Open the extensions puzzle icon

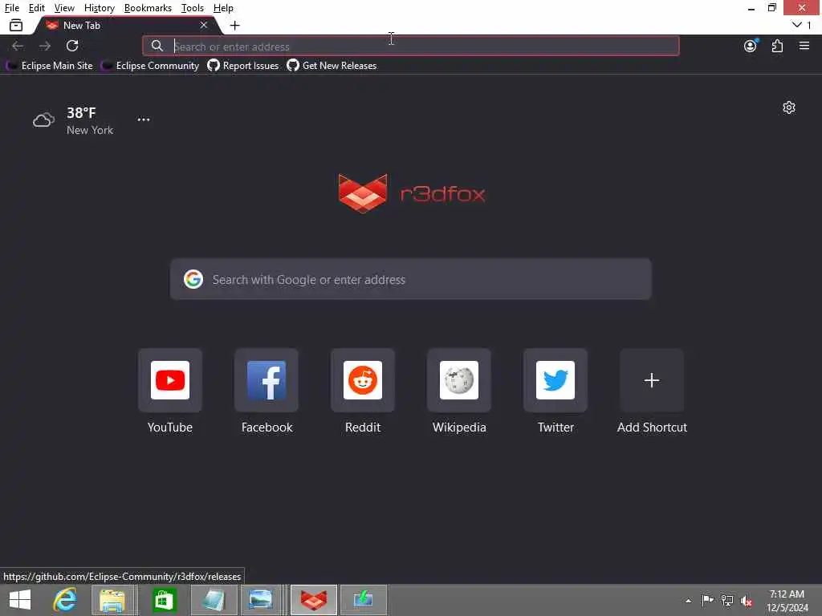click(777, 46)
